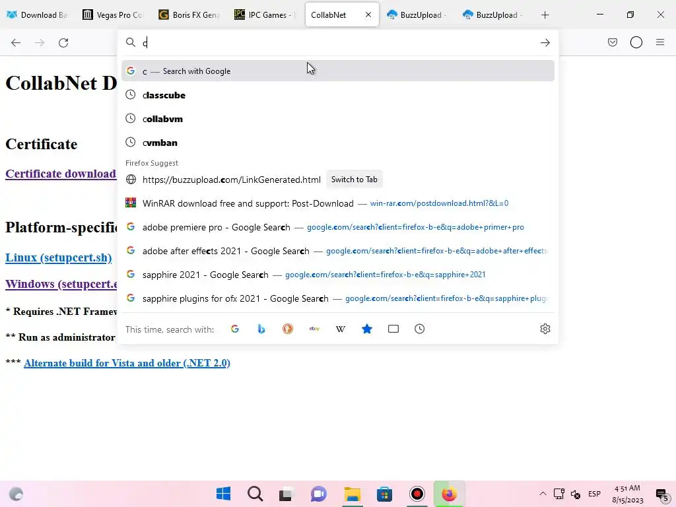The width and height of the screenshot is (676, 507).
Task: Open adobe after effects 2021 suggestion
Action: pos(338,250)
